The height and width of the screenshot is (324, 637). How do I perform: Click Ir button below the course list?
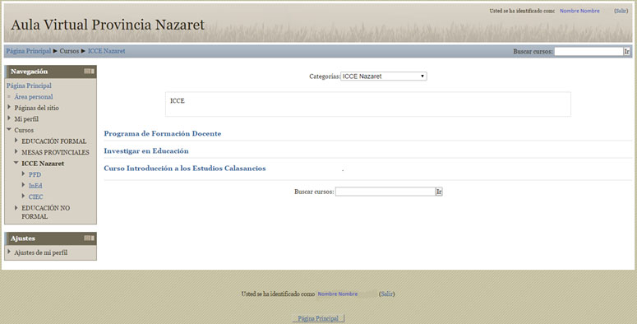coord(439,192)
